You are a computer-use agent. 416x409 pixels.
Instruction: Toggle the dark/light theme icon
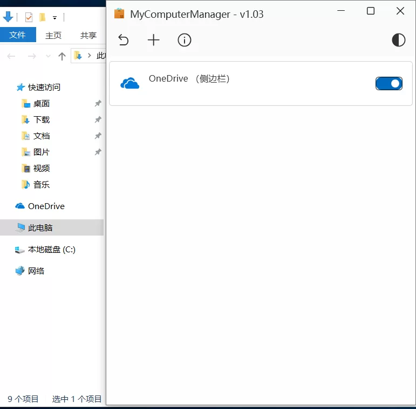pos(398,40)
